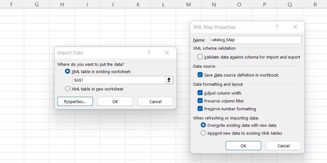Select column L header
This screenshot has width=327, height=163.
pyautogui.click(x=163, y=4)
